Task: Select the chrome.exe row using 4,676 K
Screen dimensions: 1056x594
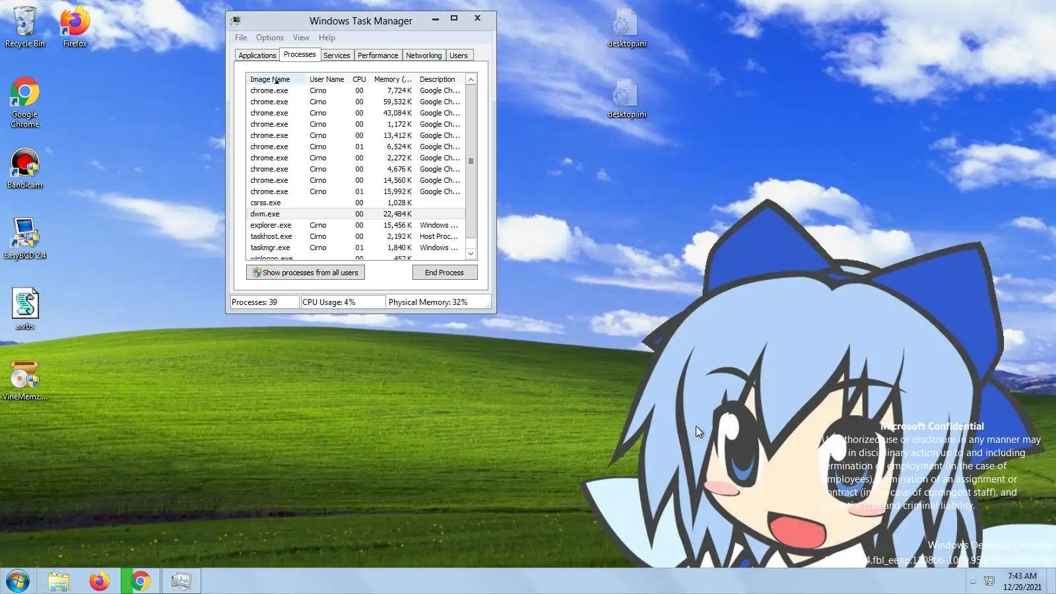Action: [x=356, y=170]
